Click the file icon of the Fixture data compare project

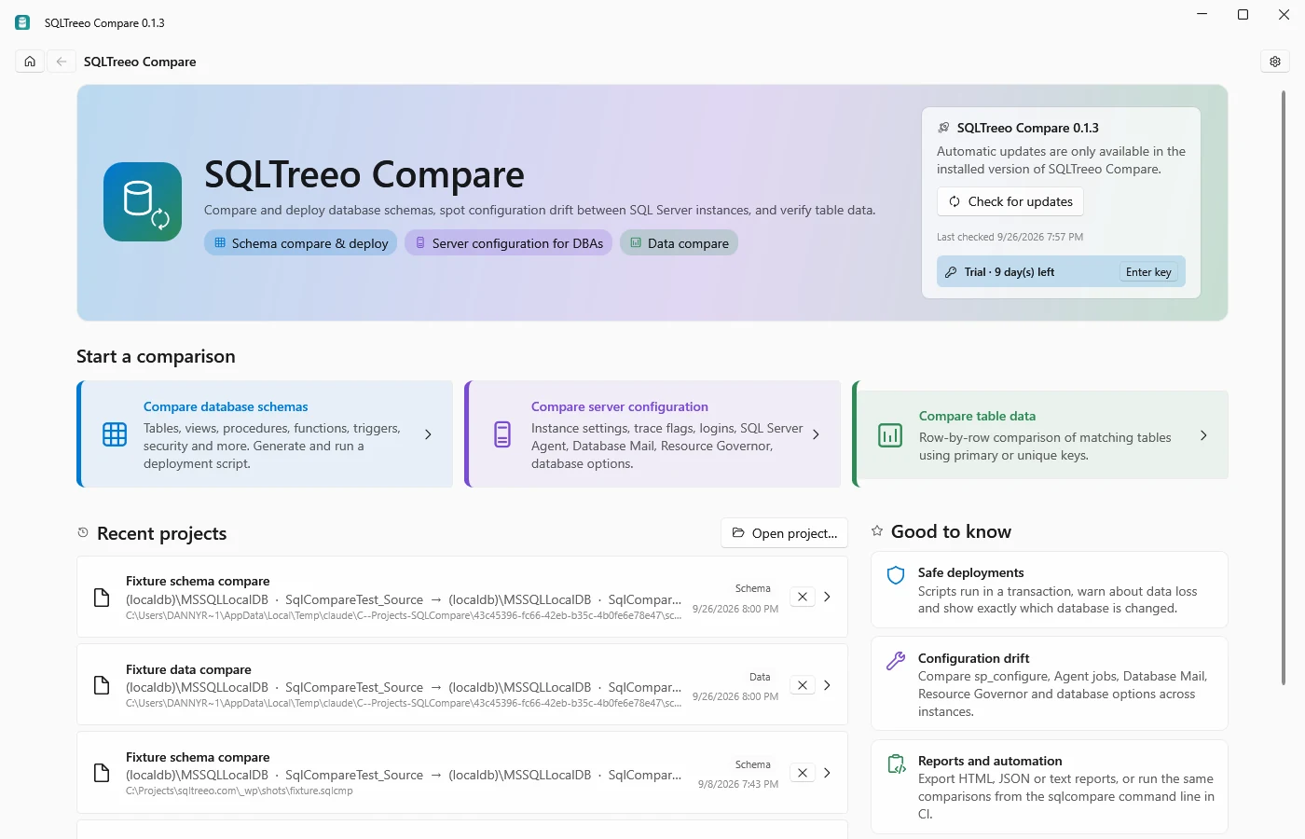click(103, 685)
